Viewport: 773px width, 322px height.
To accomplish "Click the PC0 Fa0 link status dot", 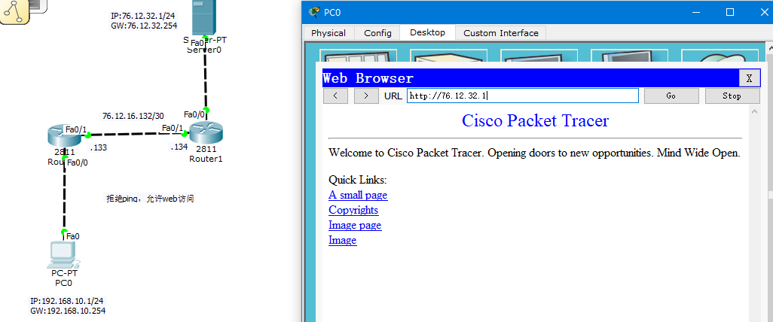I will [x=64, y=232].
